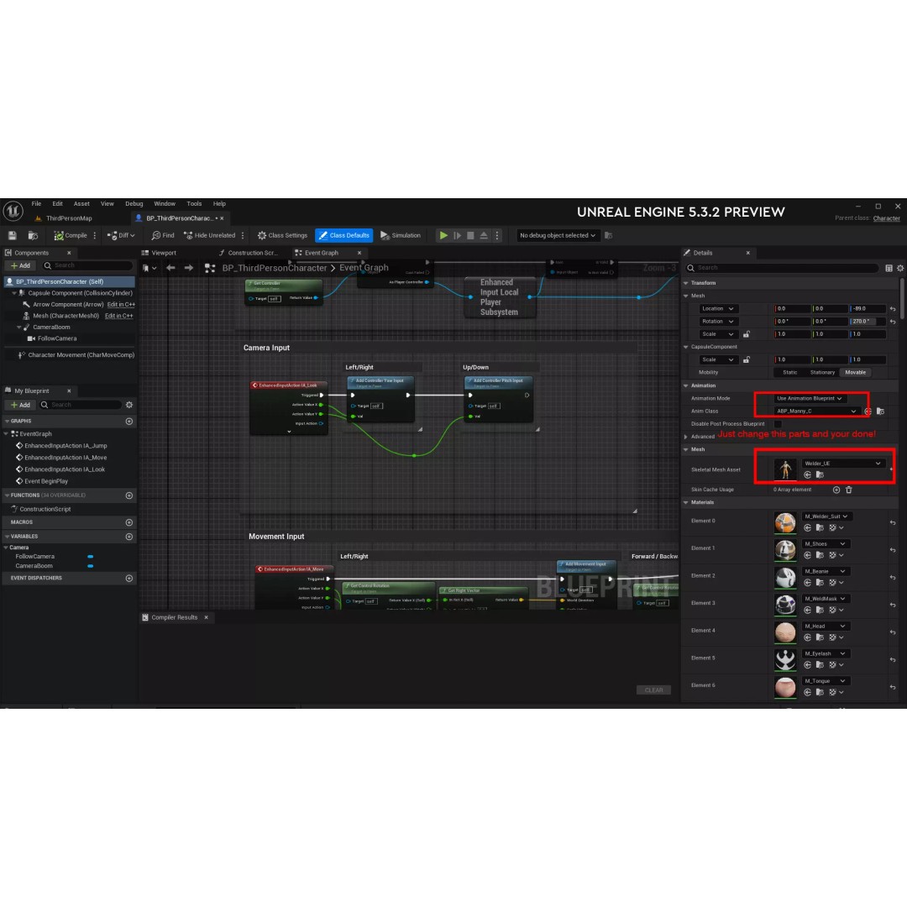907x907 pixels.
Task: Toggle Mesh Scale lock icon
Action: [x=747, y=334]
